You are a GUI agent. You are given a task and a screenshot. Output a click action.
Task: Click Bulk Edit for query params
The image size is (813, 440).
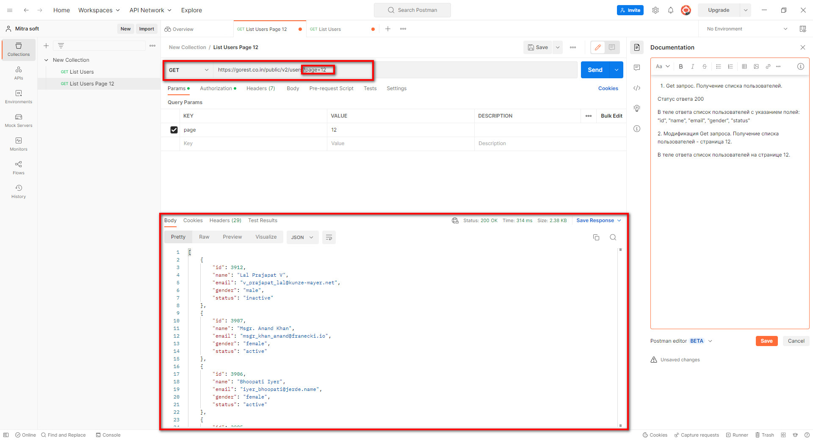point(611,116)
